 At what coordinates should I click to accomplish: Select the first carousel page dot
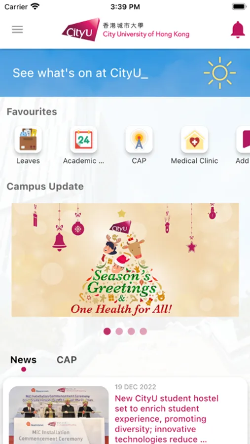[x=107, y=331]
